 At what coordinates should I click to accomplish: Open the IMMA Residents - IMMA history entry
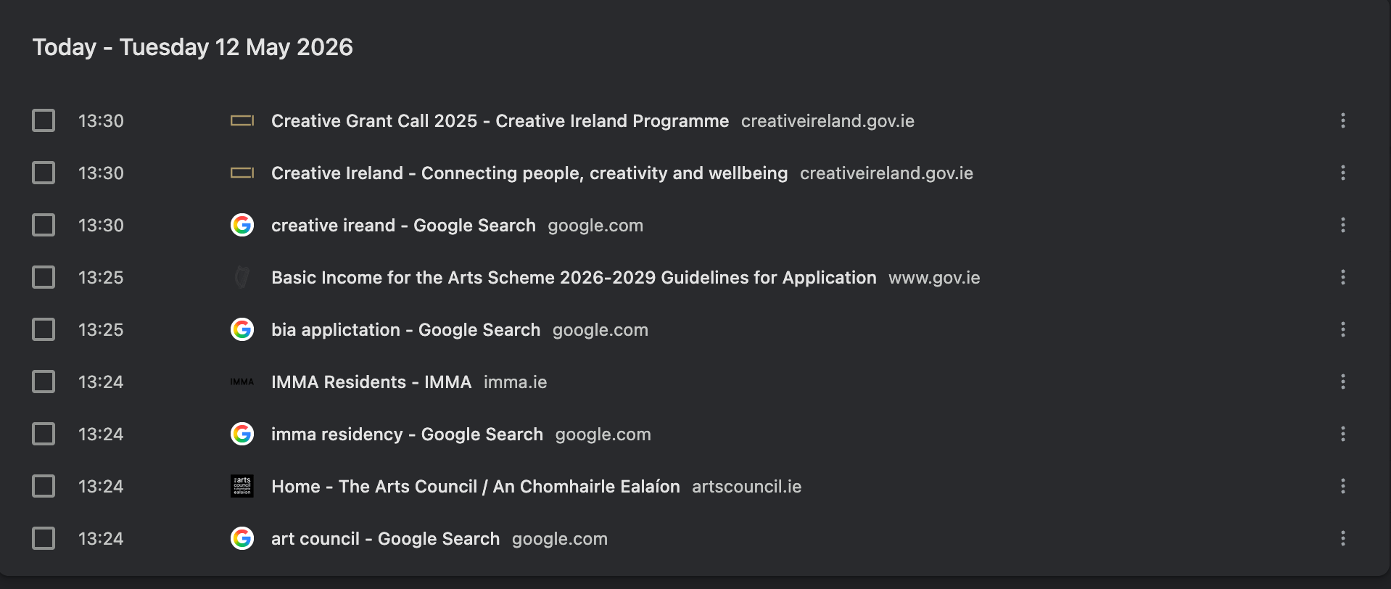pyautogui.click(x=371, y=382)
